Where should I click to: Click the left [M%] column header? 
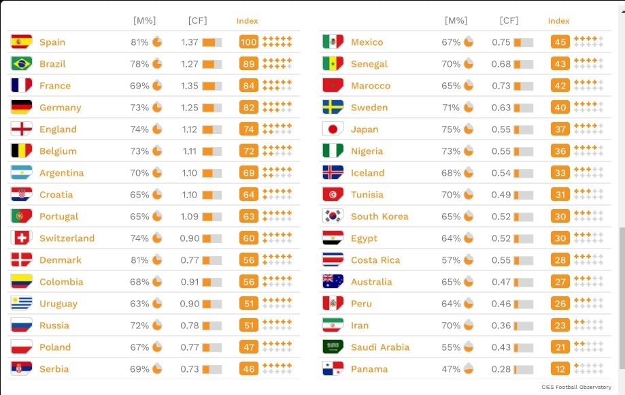tap(144, 21)
